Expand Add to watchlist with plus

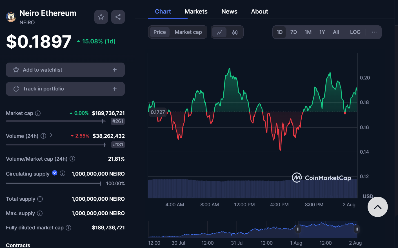tap(115, 70)
